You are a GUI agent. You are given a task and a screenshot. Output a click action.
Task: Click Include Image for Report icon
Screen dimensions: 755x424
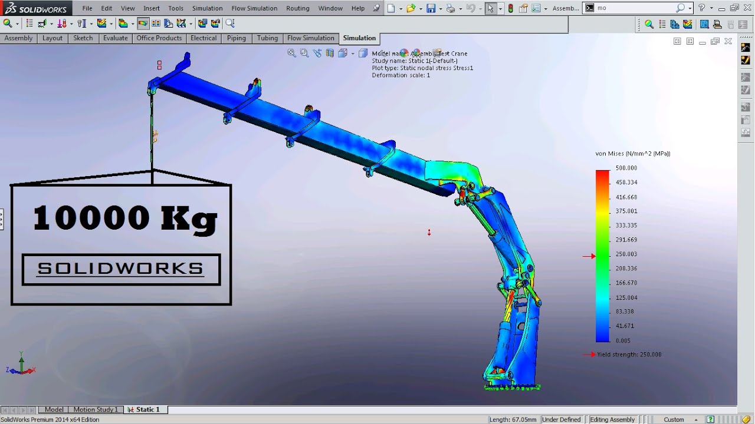(215, 24)
